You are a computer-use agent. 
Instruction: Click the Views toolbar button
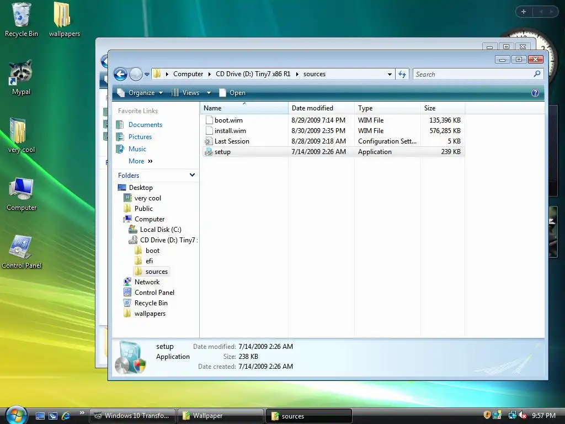pos(185,93)
